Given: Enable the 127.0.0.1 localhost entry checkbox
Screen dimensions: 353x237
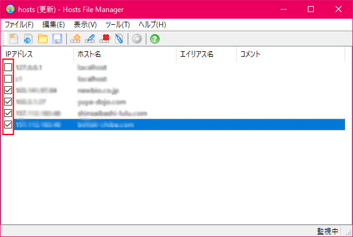Looking at the screenshot, I should pyautogui.click(x=8, y=67).
